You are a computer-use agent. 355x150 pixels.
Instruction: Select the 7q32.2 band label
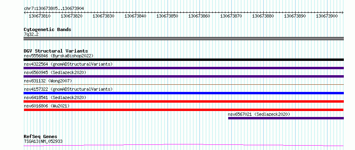[x=31, y=34]
